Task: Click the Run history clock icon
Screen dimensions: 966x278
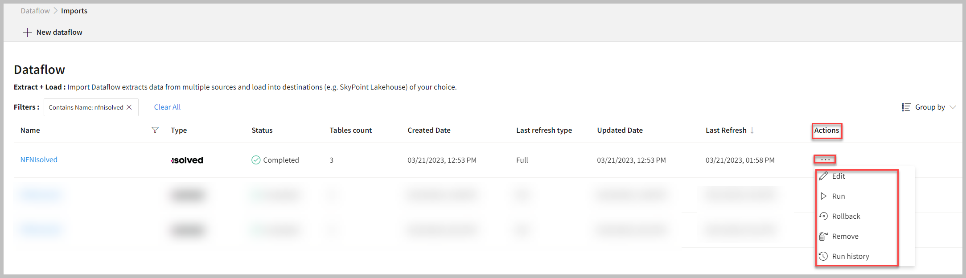Action: click(823, 256)
